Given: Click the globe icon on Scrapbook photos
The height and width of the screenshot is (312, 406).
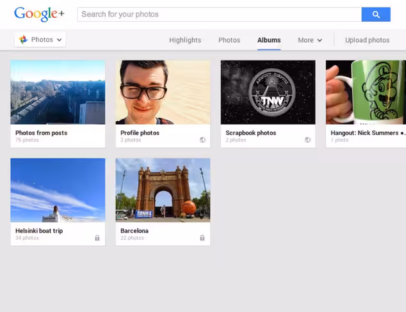Looking at the screenshot, I should pyautogui.click(x=307, y=140).
